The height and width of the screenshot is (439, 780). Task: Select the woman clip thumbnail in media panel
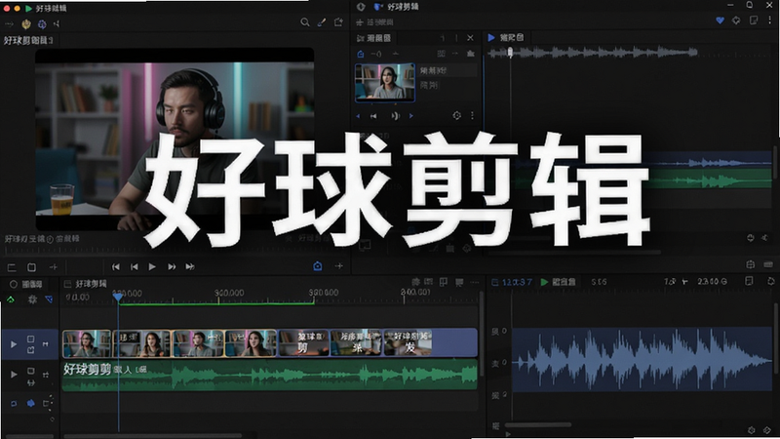tap(385, 82)
